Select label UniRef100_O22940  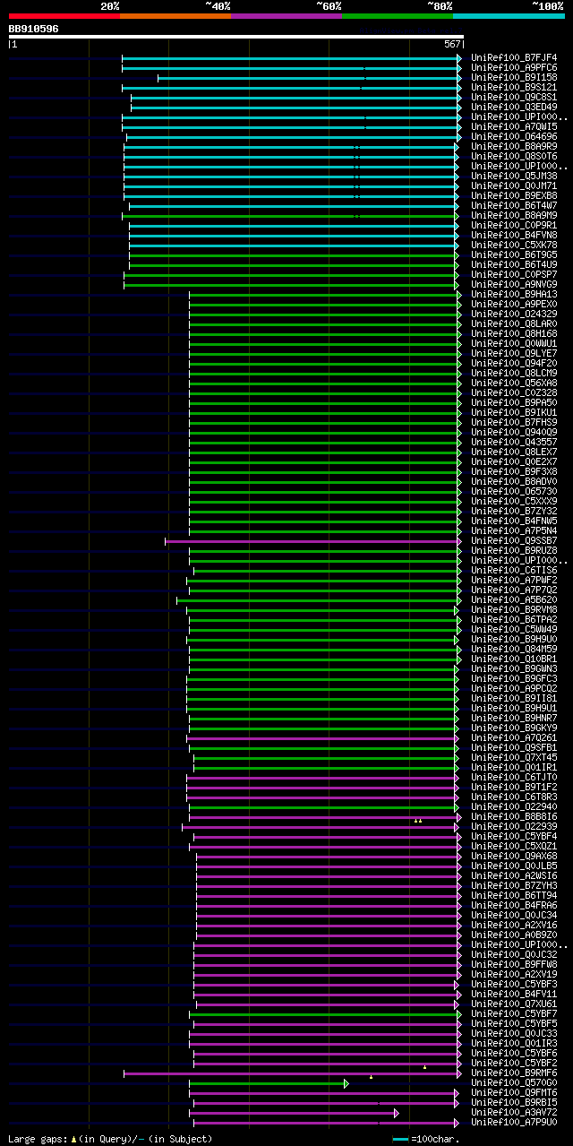514,806
